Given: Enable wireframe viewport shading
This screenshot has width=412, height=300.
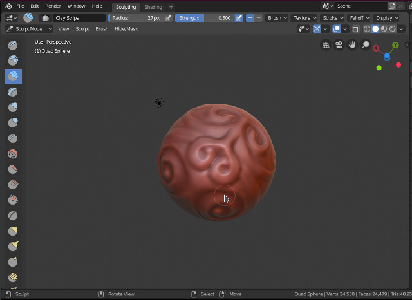Looking at the screenshot, I should [367, 29].
